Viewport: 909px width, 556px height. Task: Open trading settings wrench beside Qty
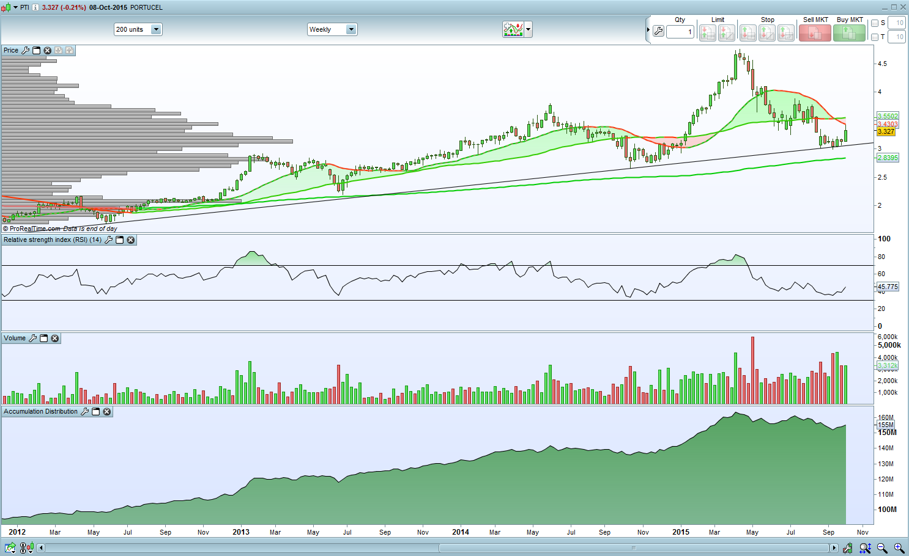[658, 31]
